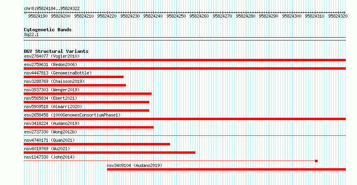Open variant nsv3288769 (Chaisson2019) label
This screenshot has width=357, height=185.
pyautogui.click(x=54, y=81)
